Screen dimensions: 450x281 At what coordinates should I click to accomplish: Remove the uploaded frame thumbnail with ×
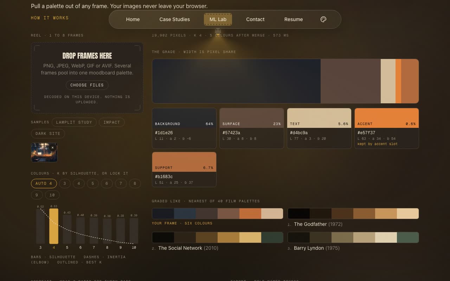(x=53, y=148)
